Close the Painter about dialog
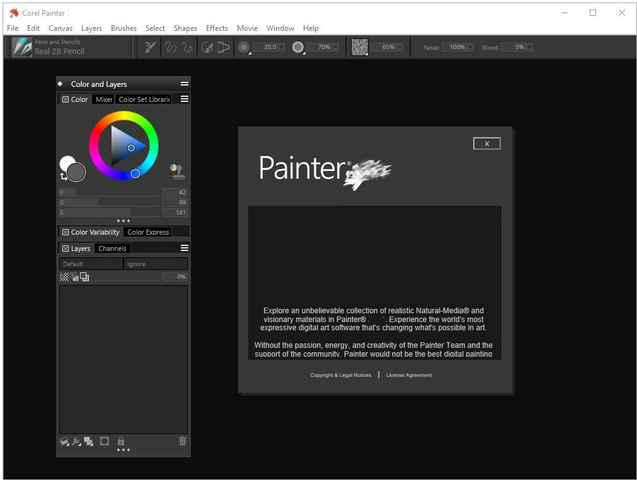 coord(486,143)
